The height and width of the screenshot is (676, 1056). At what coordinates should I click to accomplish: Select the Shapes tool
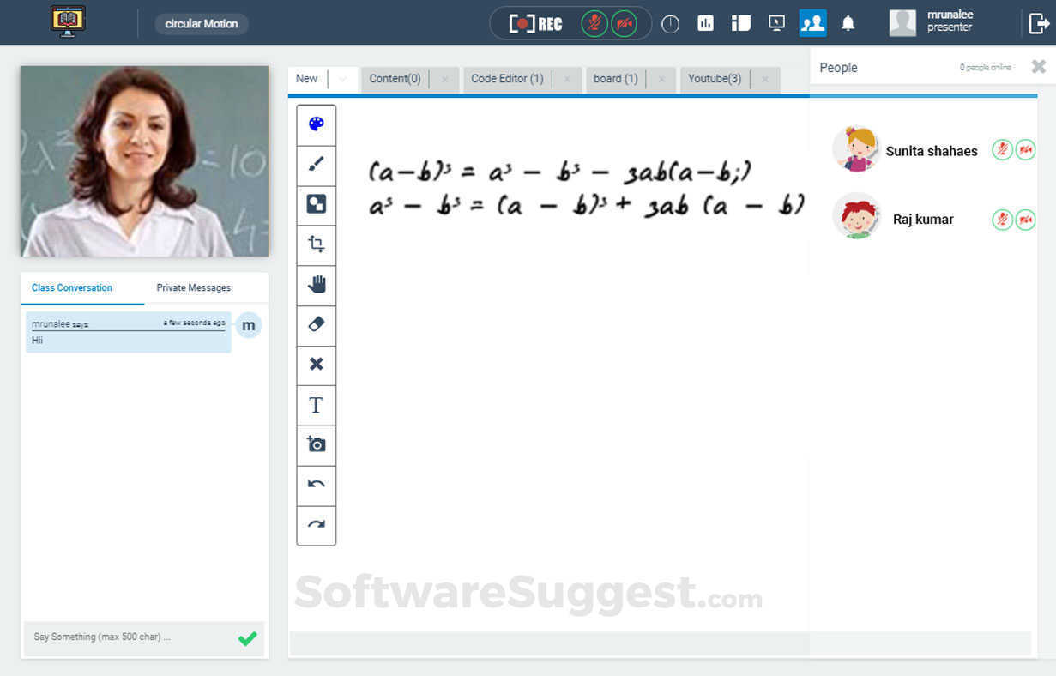click(316, 204)
